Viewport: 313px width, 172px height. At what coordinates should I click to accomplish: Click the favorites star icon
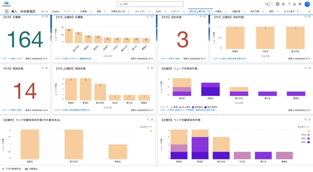[x=267, y=4]
